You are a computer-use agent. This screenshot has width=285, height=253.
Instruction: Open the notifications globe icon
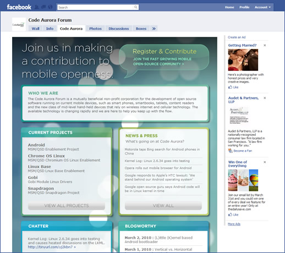pyautogui.click(x=50, y=7)
